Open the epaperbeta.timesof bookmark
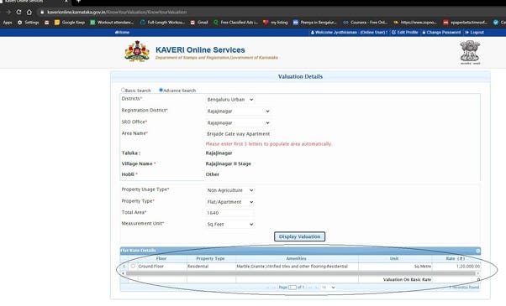 coord(465,22)
